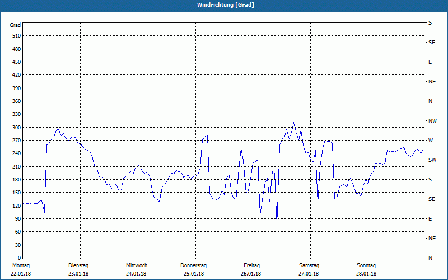Screen dimensions: 448x280
Task: Click the 270 degree axis label
Action: click(x=17, y=141)
